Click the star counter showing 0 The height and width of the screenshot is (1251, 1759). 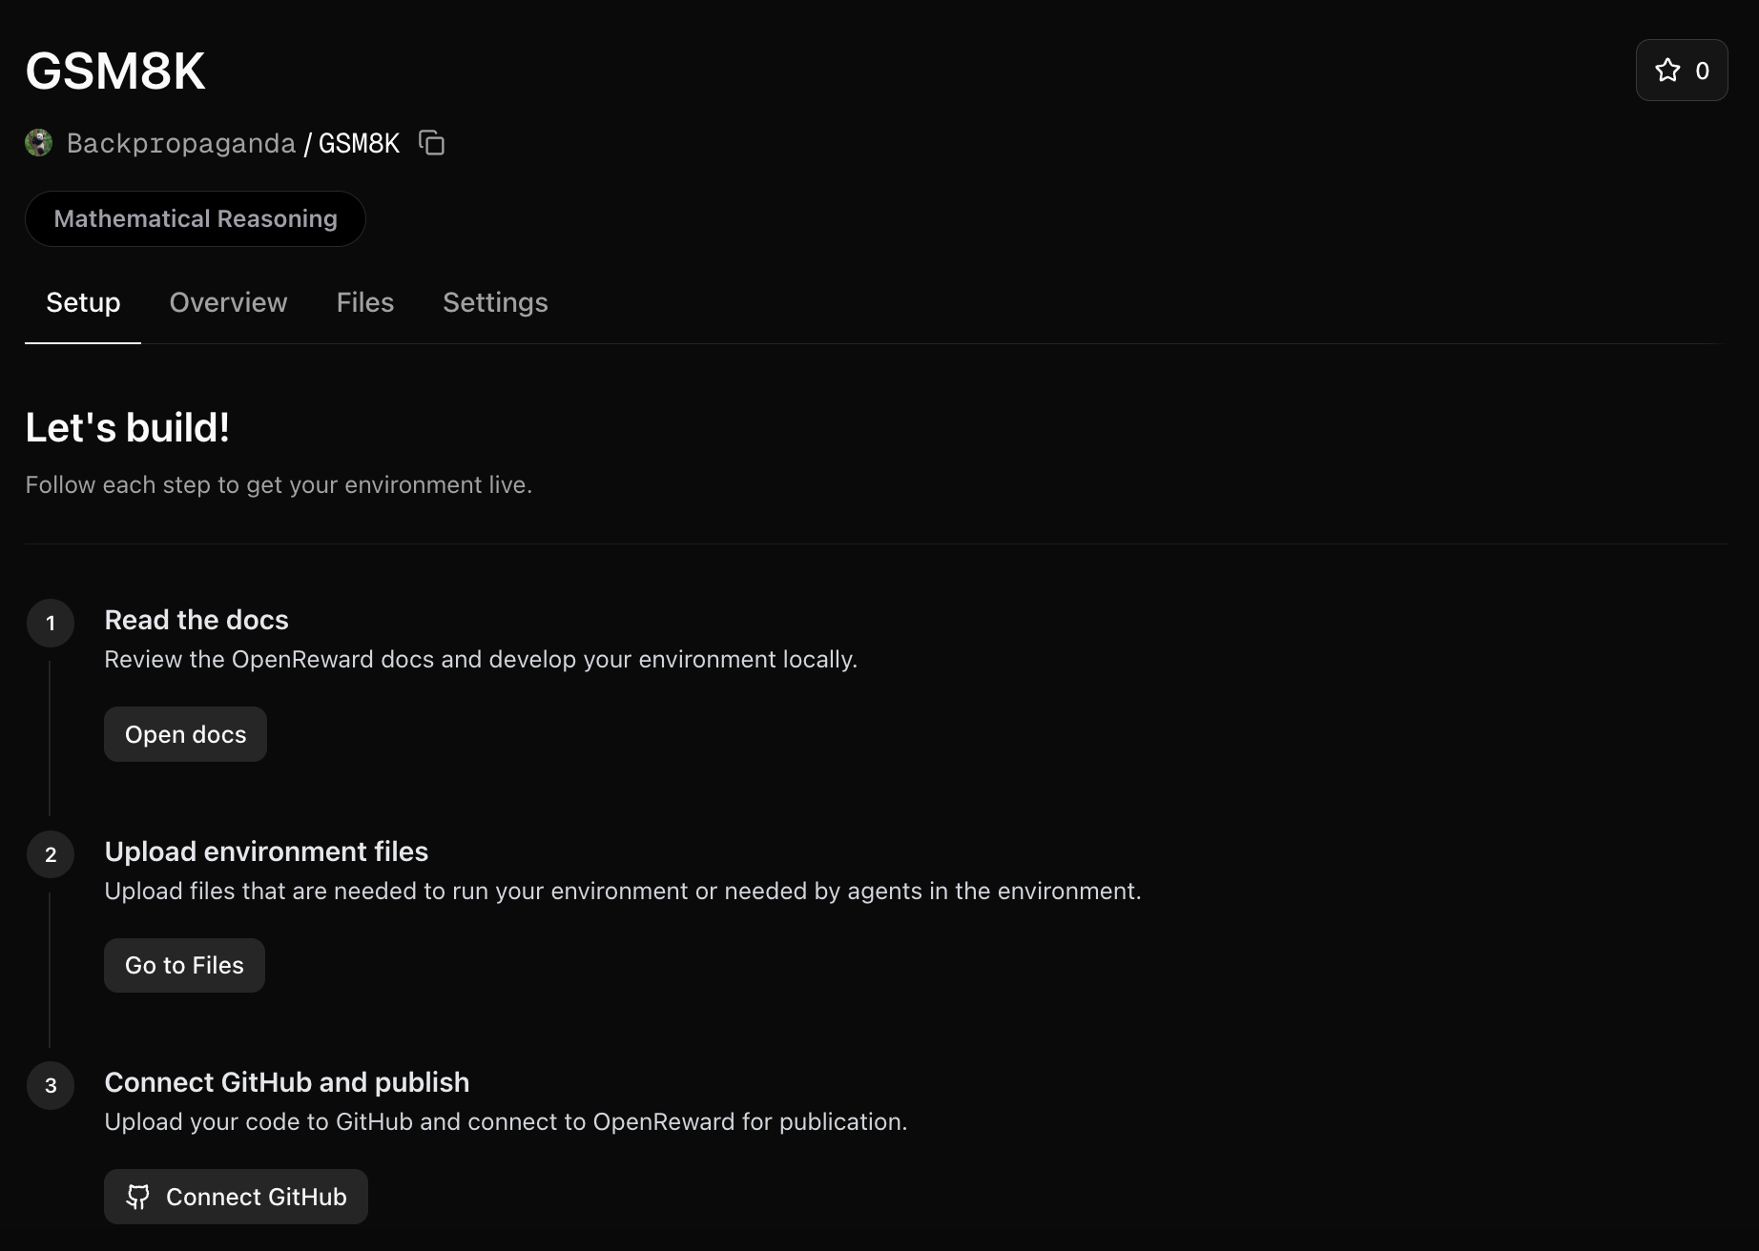(x=1702, y=70)
